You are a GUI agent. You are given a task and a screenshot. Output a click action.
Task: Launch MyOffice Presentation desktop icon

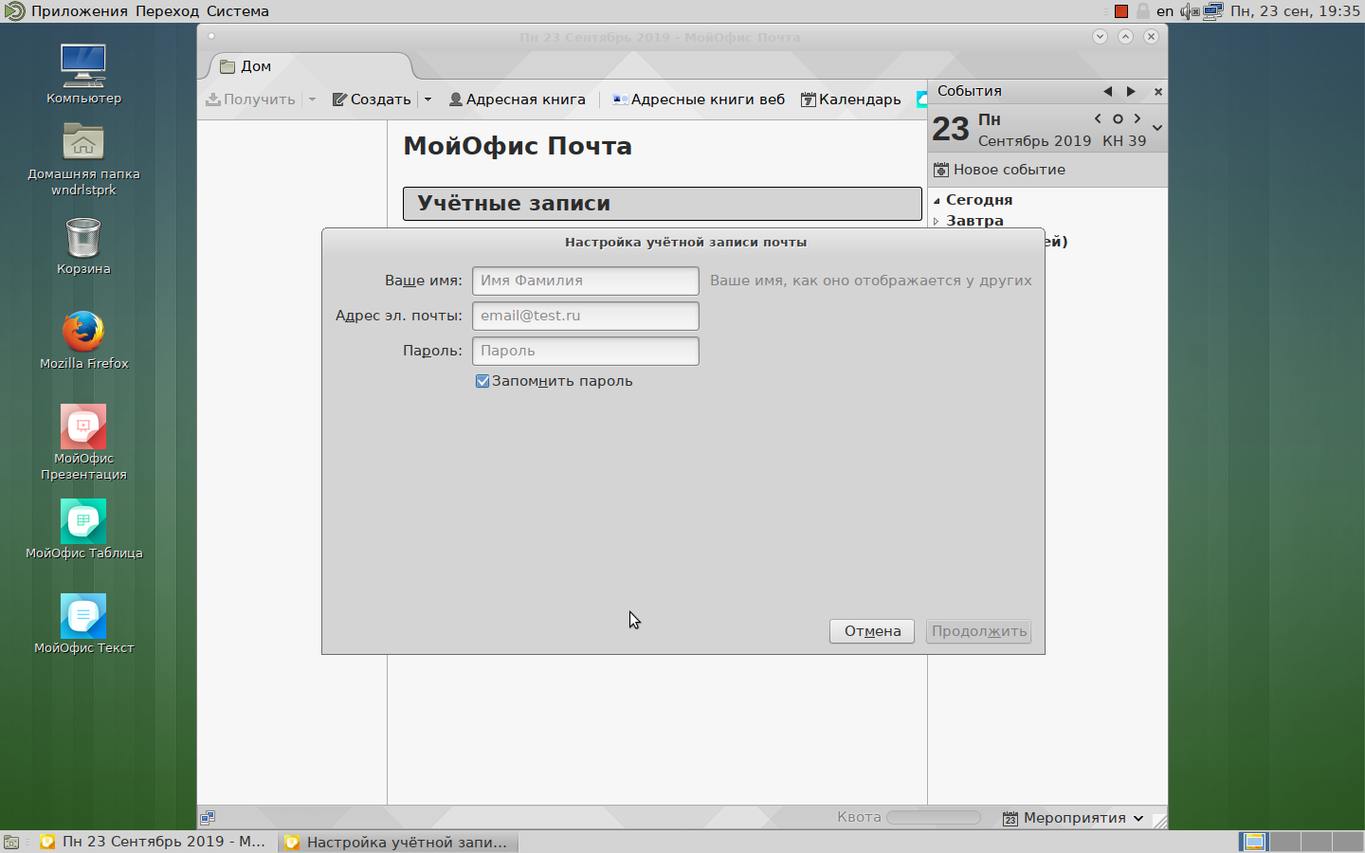click(83, 443)
